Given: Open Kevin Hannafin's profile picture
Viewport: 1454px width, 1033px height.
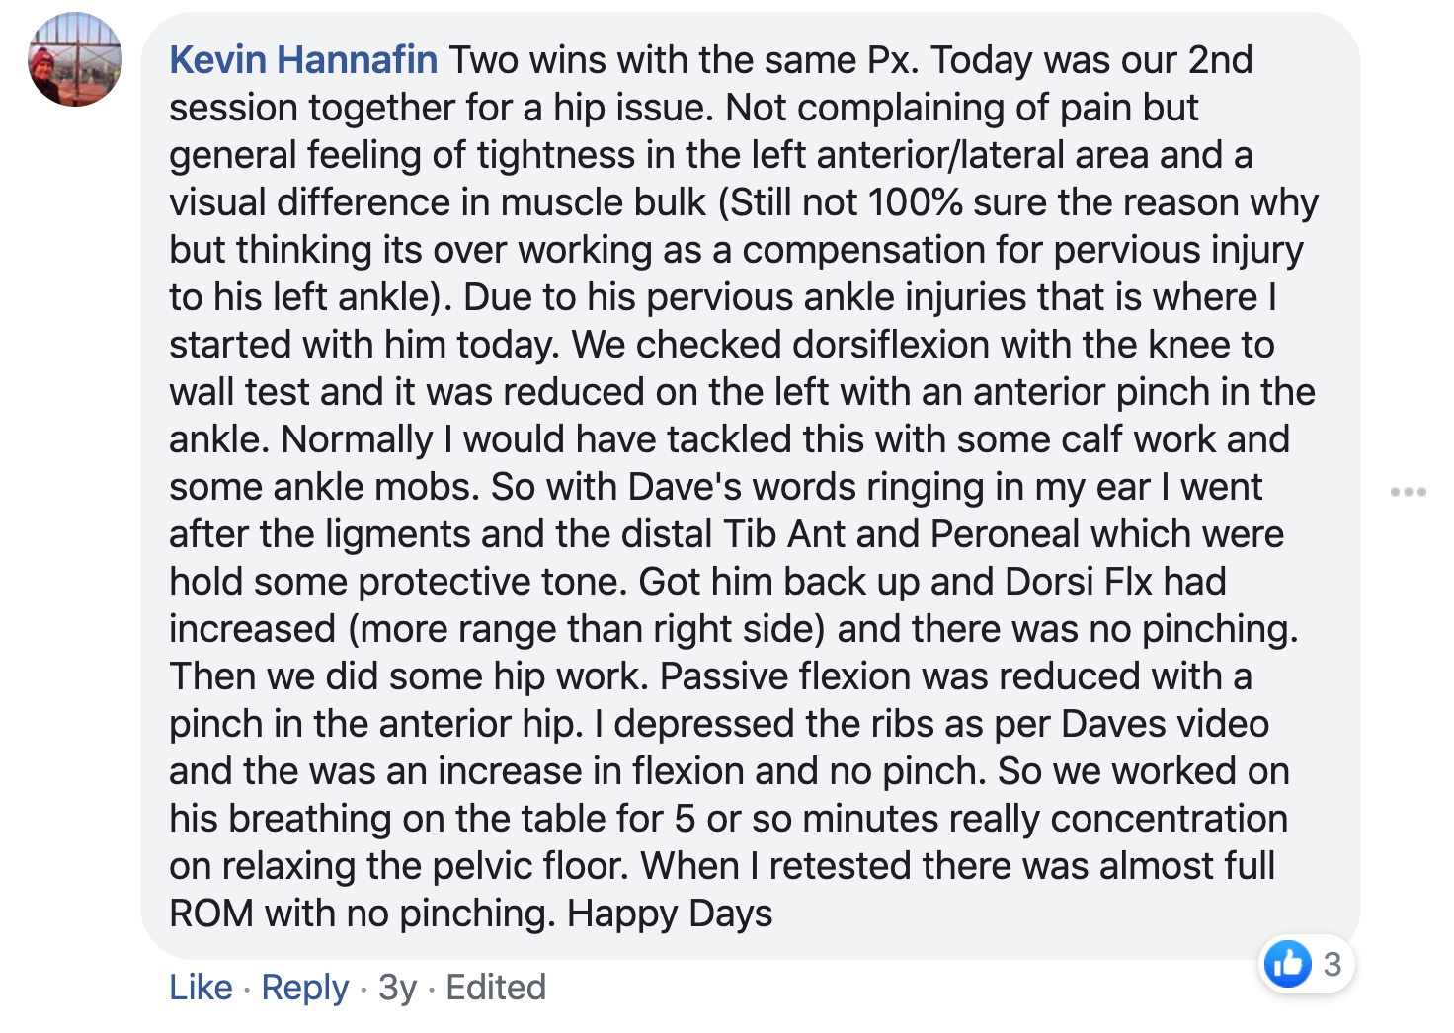Looking at the screenshot, I should coord(75,59).
